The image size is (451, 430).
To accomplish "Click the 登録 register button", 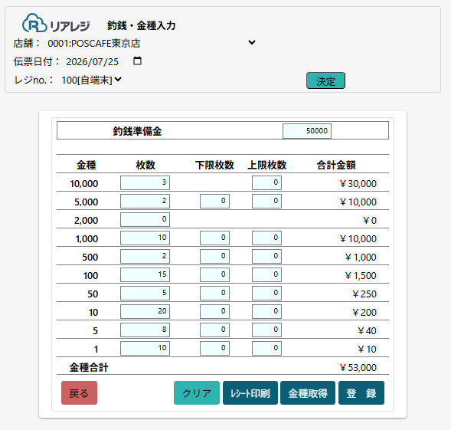I will (361, 393).
